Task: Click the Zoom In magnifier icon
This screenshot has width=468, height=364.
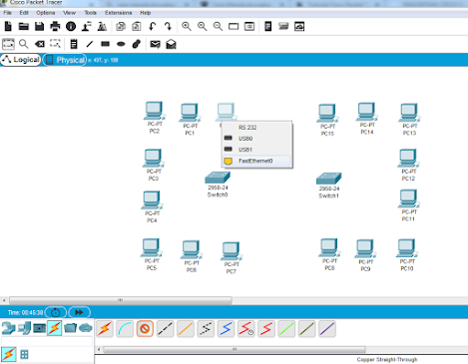Action: (187, 26)
